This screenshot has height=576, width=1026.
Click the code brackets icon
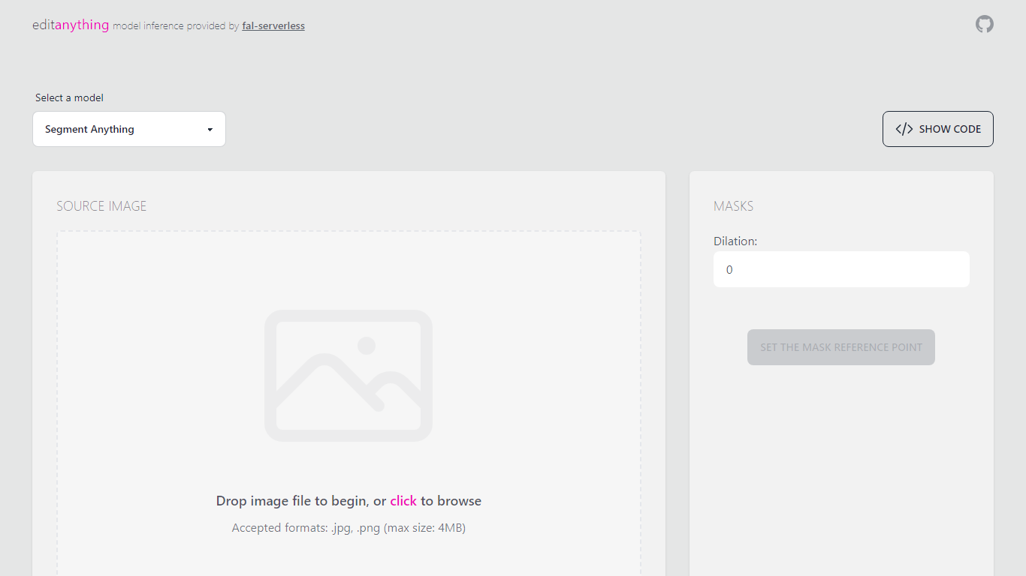point(904,129)
